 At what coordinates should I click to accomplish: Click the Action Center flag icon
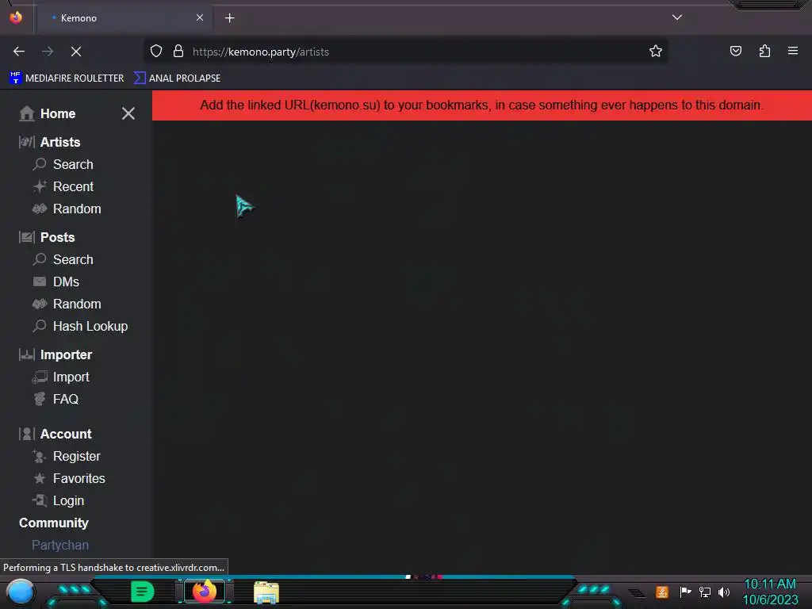[685, 592]
